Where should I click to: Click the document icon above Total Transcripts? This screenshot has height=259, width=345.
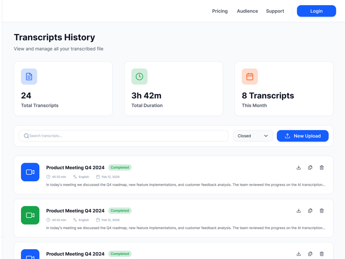(x=29, y=77)
